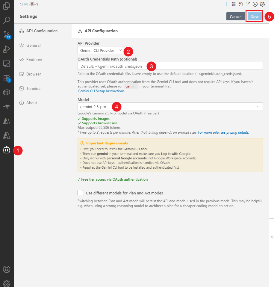Open Manage gear at bottom of activity bar

pyautogui.click(x=7, y=283)
